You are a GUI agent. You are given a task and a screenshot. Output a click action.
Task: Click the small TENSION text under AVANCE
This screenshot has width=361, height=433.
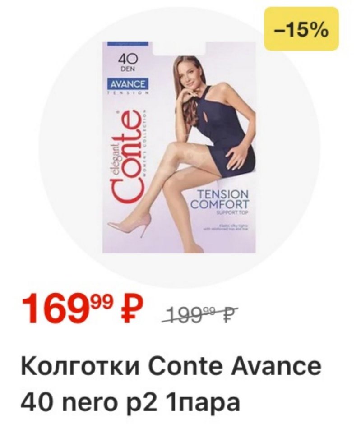[128, 93]
